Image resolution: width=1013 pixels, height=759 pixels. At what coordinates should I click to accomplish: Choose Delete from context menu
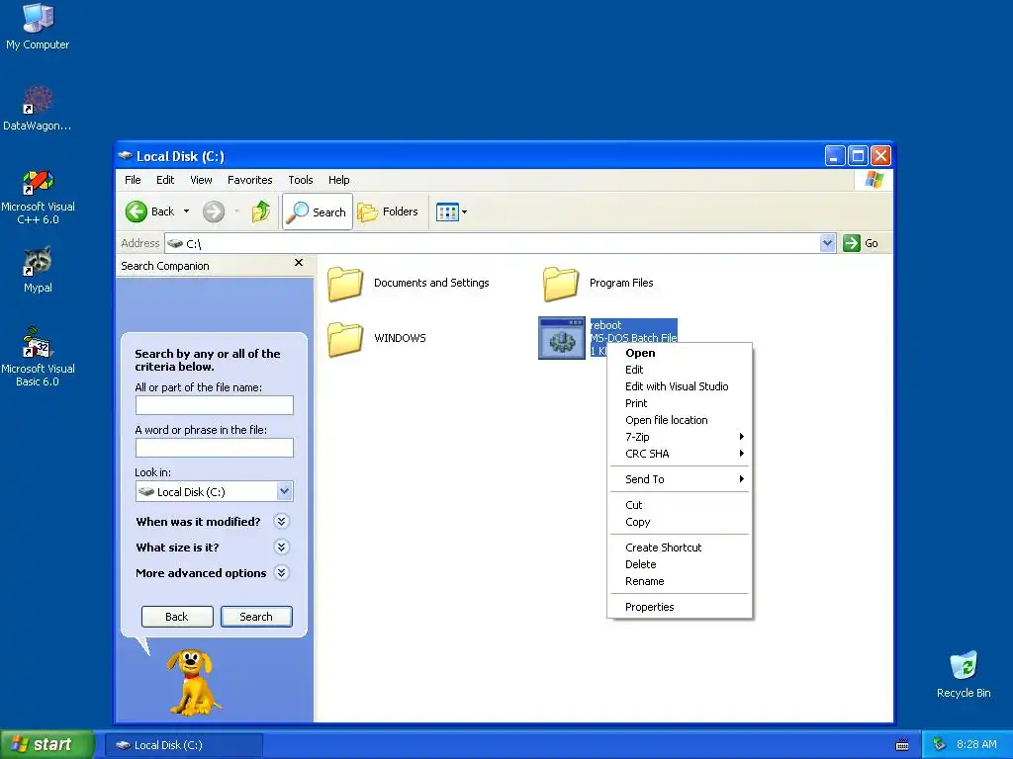coord(680,564)
